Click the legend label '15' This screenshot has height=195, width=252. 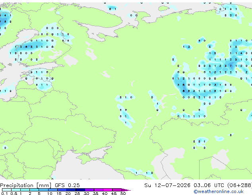click(x=59, y=193)
